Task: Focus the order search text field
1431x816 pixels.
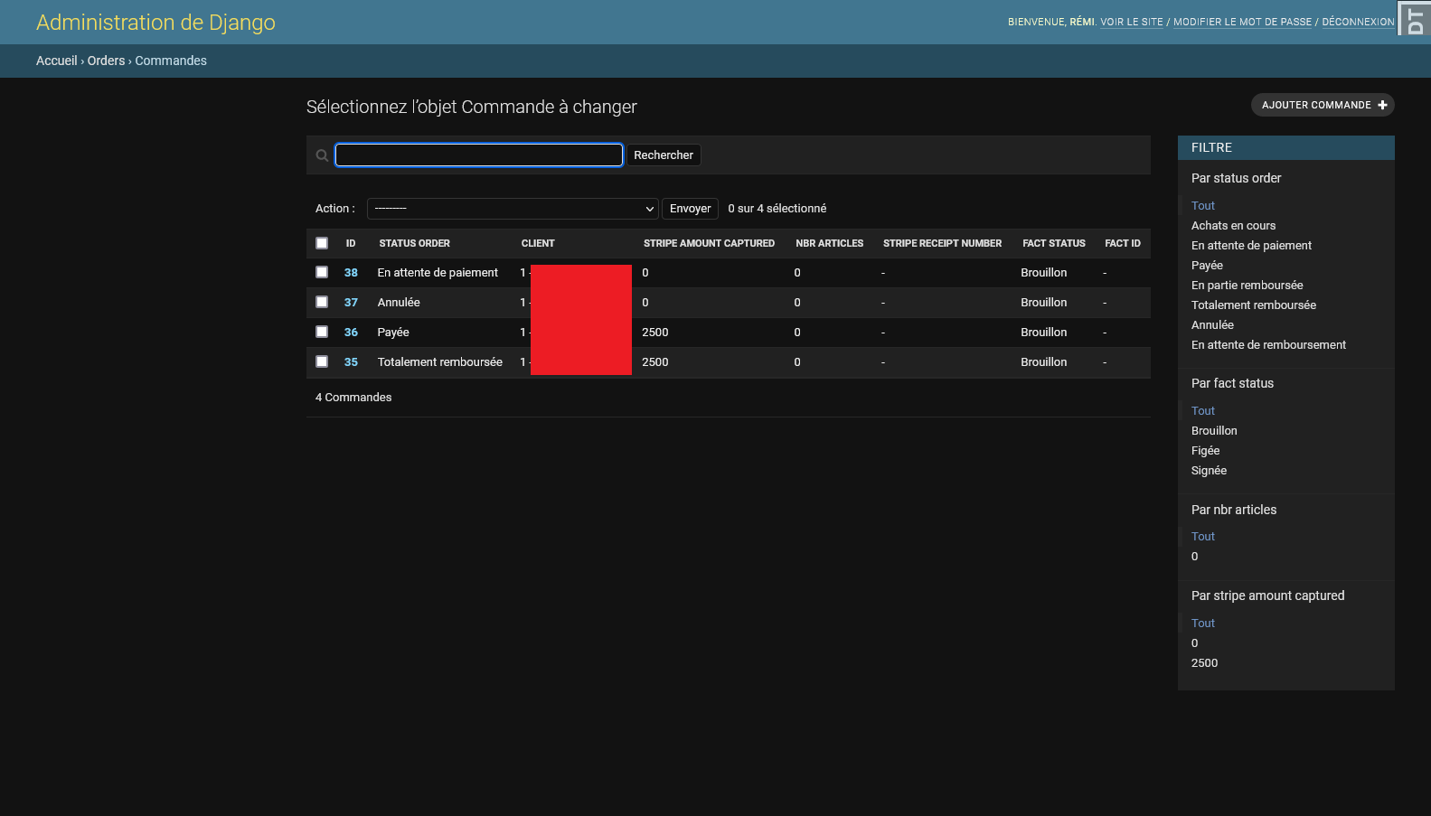Action: coord(478,155)
